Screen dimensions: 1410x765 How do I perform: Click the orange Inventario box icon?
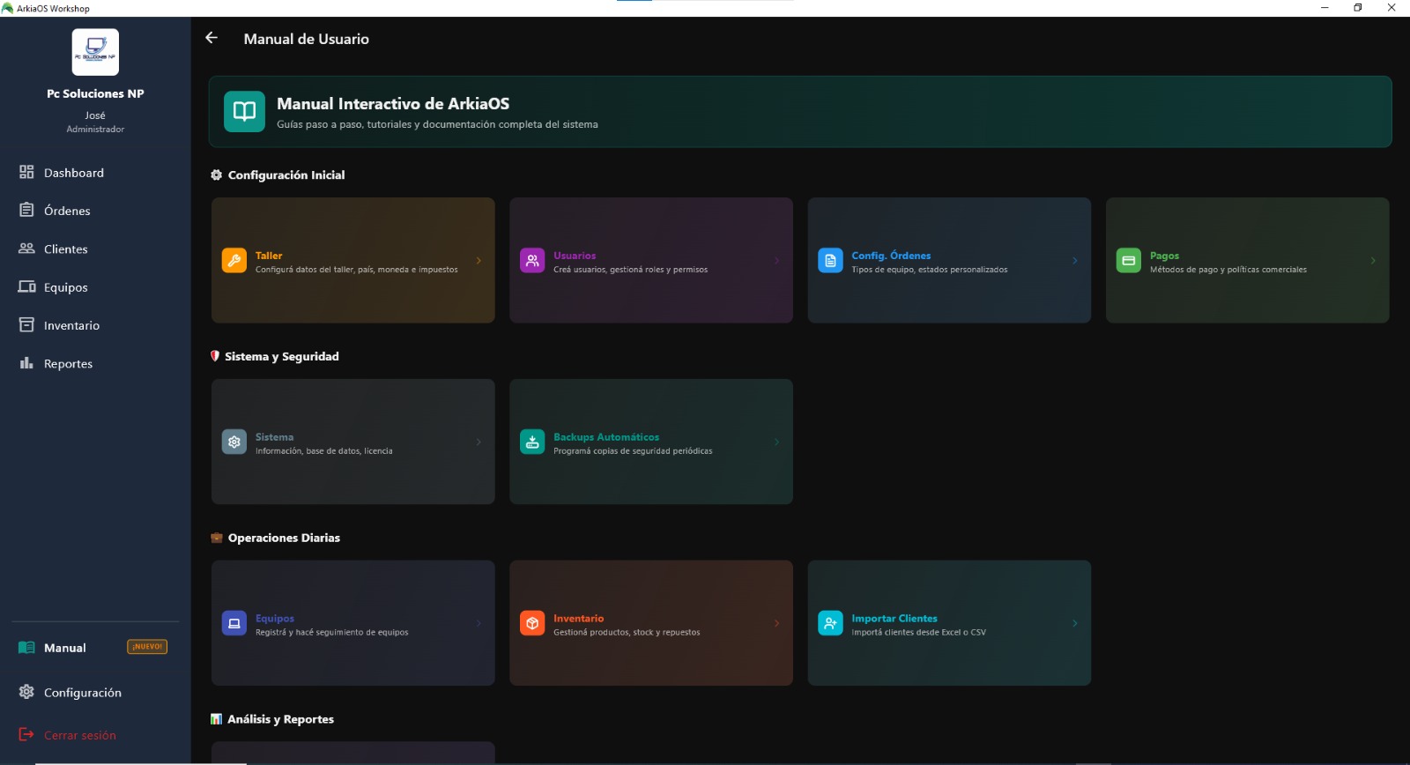coord(532,624)
